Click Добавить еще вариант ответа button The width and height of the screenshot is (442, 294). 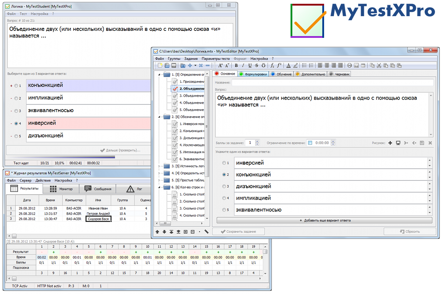pyautogui.click(x=324, y=220)
